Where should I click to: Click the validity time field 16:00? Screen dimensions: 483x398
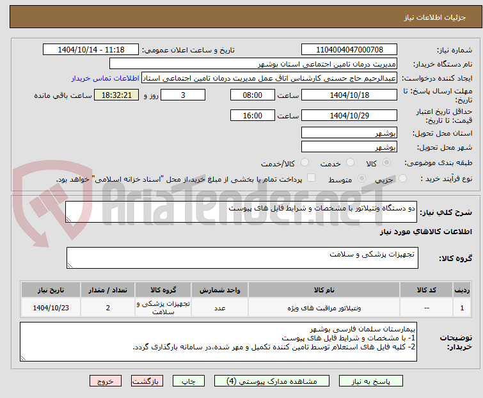[x=252, y=115]
